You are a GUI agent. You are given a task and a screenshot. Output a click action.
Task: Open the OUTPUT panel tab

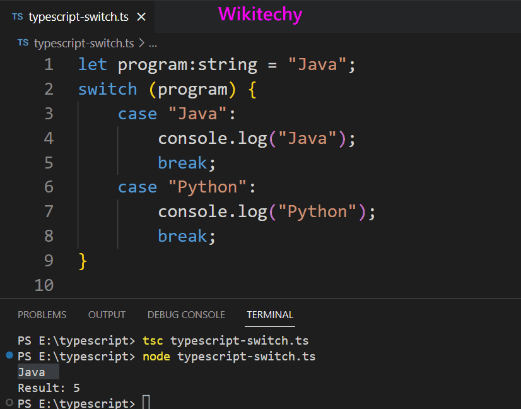click(x=107, y=314)
